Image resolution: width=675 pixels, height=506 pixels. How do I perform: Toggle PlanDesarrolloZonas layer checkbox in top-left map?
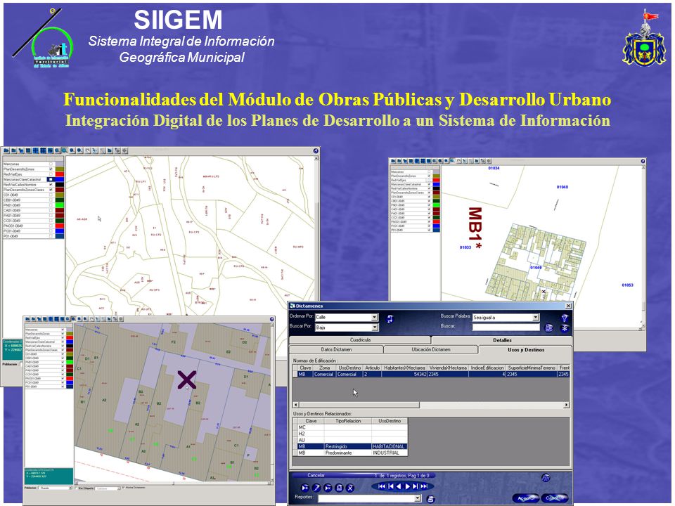tap(51, 169)
